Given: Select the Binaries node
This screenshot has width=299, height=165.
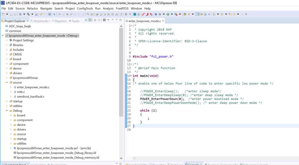Looking at the screenshot, I should [18, 45].
